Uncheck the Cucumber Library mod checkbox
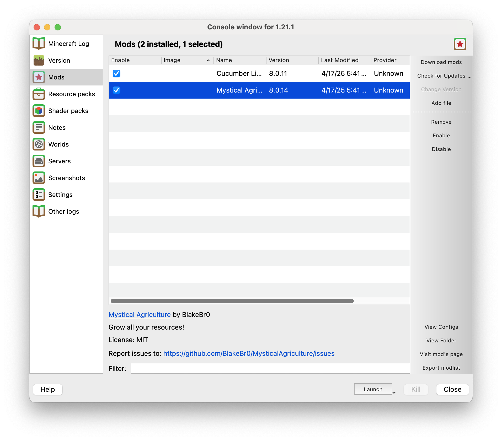502x441 pixels. coord(116,73)
